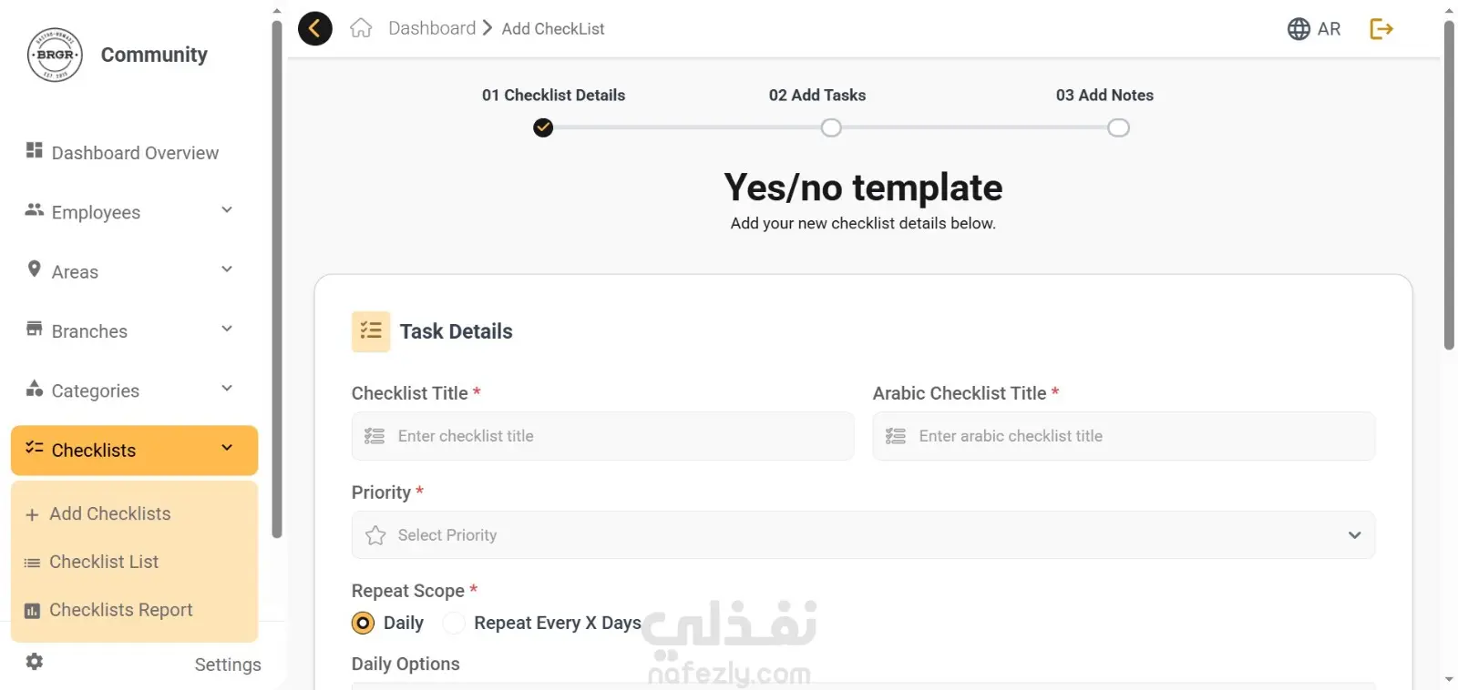Click the globe language icon
This screenshot has height=690, width=1458.
coord(1299,29)
